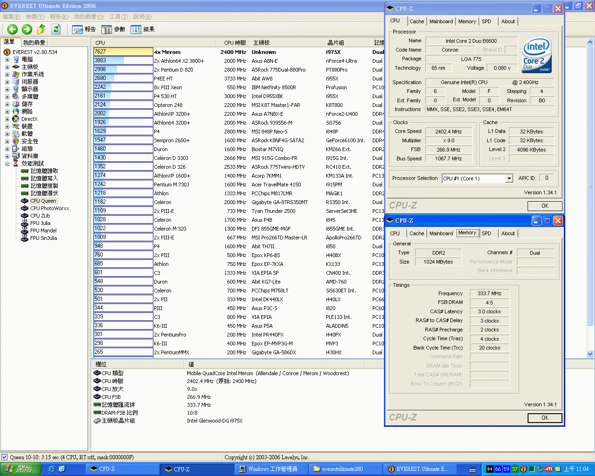The height and width of the screenshot is (476, 595).
Task: Click the 多媒體 multimedia tree node icon
Action: point(16,97)
